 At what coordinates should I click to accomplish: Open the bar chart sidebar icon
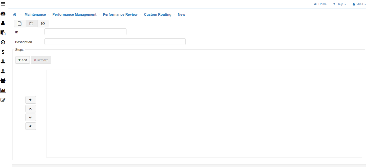(3, 90)
